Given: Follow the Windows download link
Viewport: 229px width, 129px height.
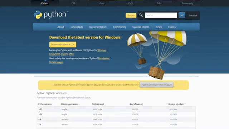Looking at the screenshot, I should point(102,50).
